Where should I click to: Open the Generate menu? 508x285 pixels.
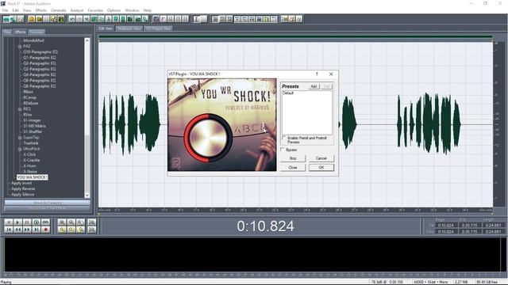(59, 10)
